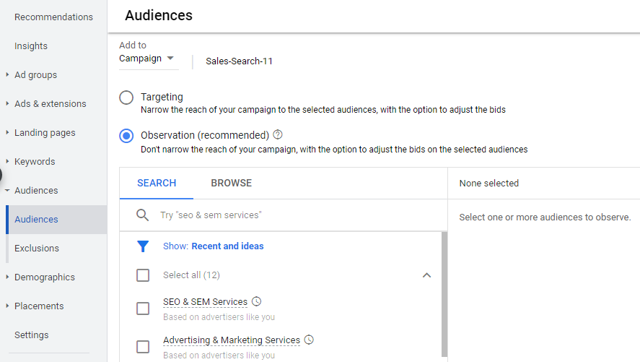The height and width of the screenshot is (362, 640).
Task: Select the Targeting radio button
Action: point(126,98)
